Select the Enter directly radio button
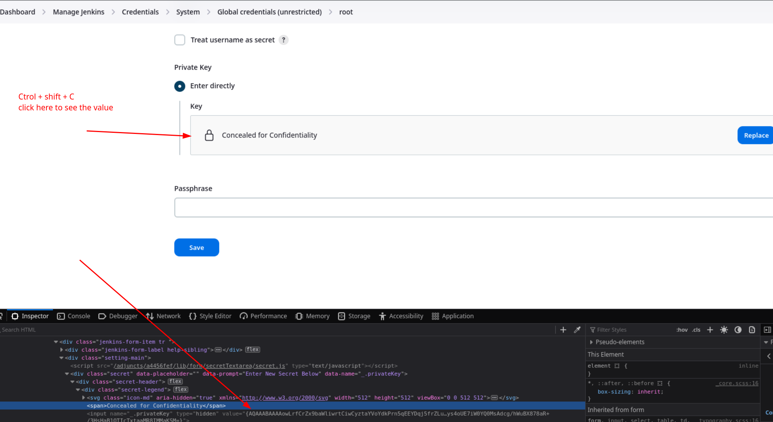This screenshot has height=422, width=773. pos(180,86)
